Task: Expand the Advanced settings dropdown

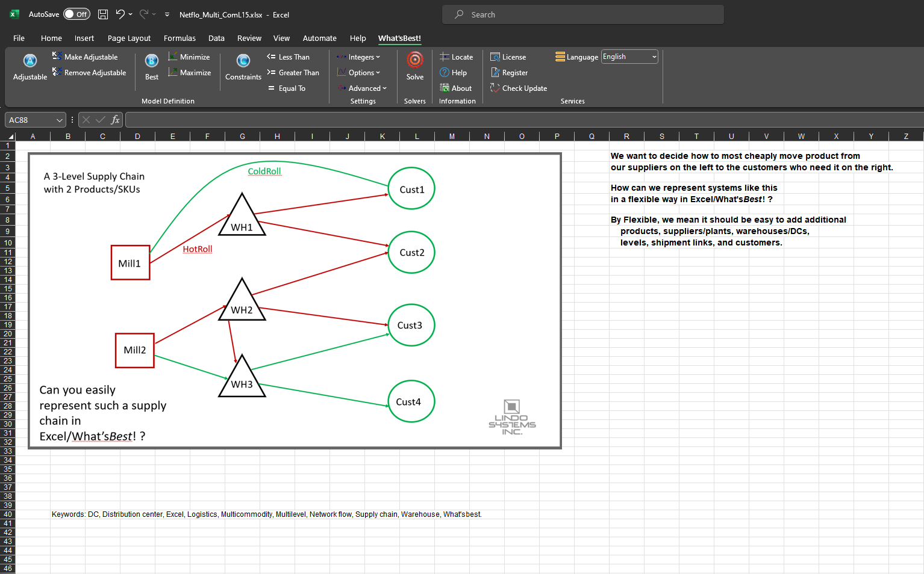Action: 362,88
